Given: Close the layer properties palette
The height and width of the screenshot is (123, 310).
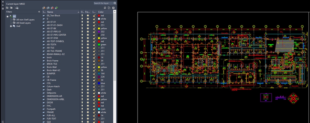Looking at the screenshot, I should 3,2.
